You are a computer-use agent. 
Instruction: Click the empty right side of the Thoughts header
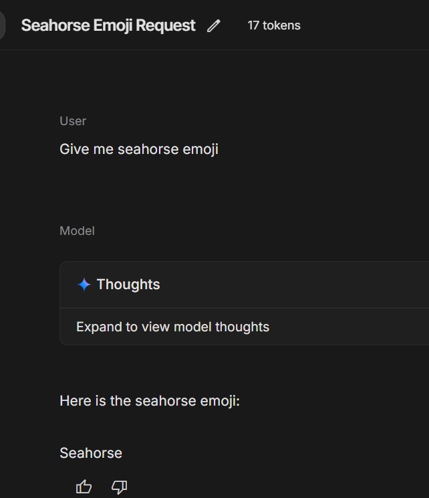(x=321, y=284)
